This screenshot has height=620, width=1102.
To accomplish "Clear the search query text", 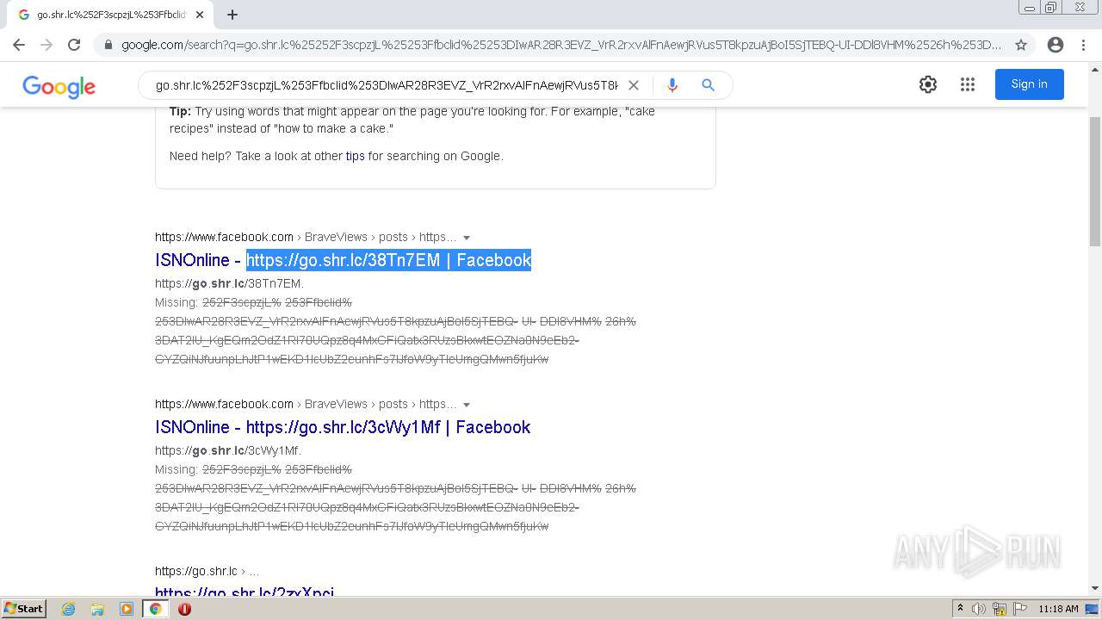I will [634, 85].
